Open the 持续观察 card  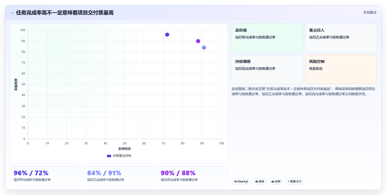267,69
